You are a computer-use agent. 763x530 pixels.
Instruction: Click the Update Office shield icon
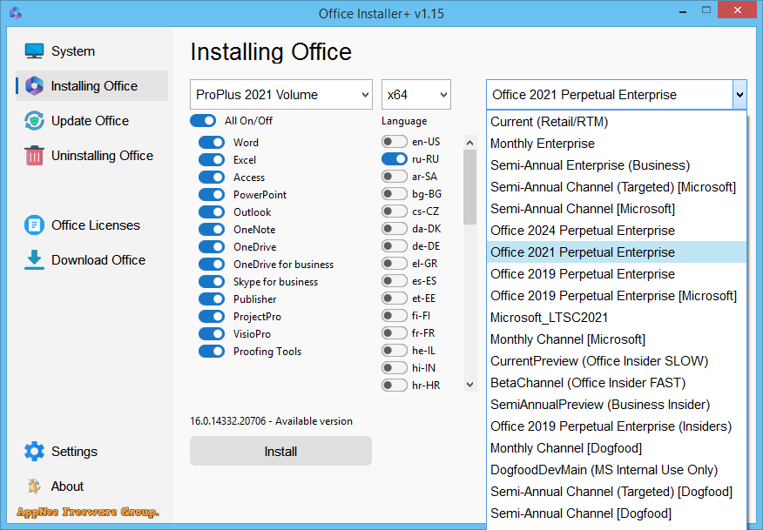pos(34,121)
